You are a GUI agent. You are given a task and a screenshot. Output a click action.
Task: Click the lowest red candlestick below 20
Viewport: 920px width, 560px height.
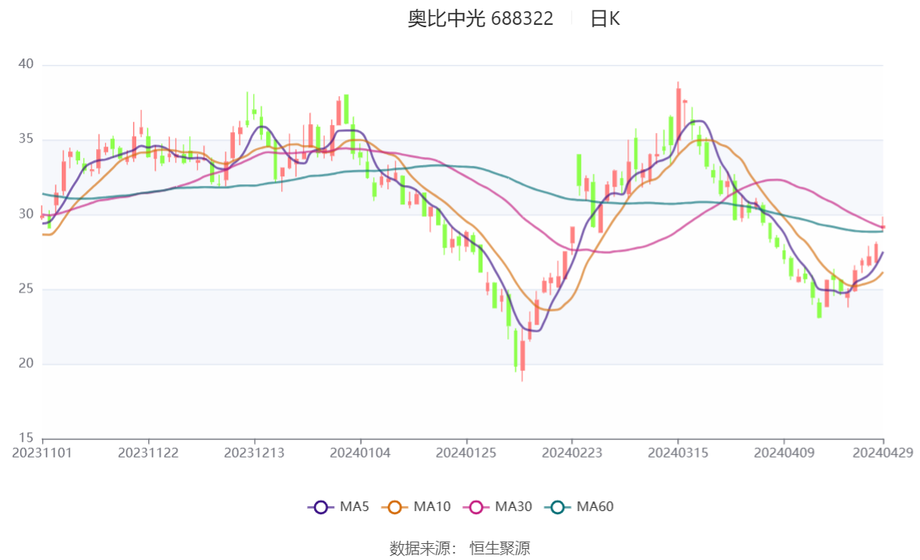[523, 356]
